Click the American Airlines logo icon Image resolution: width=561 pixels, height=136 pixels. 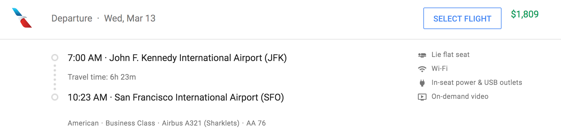click(22, 18)
